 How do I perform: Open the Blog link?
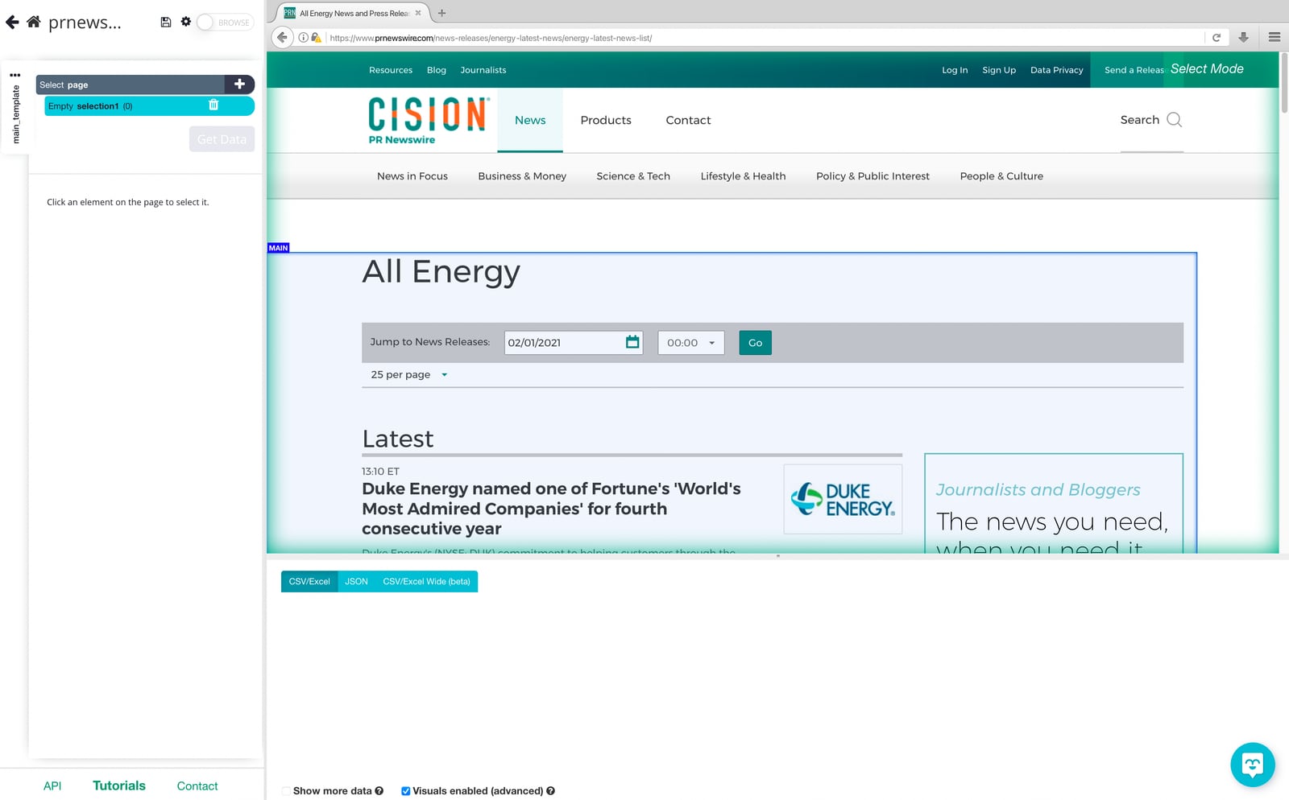point(437,70)
